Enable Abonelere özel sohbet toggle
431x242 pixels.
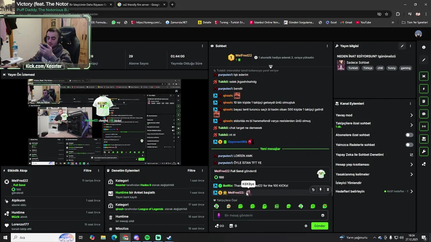pyautogui.click(x=409, y=135)
